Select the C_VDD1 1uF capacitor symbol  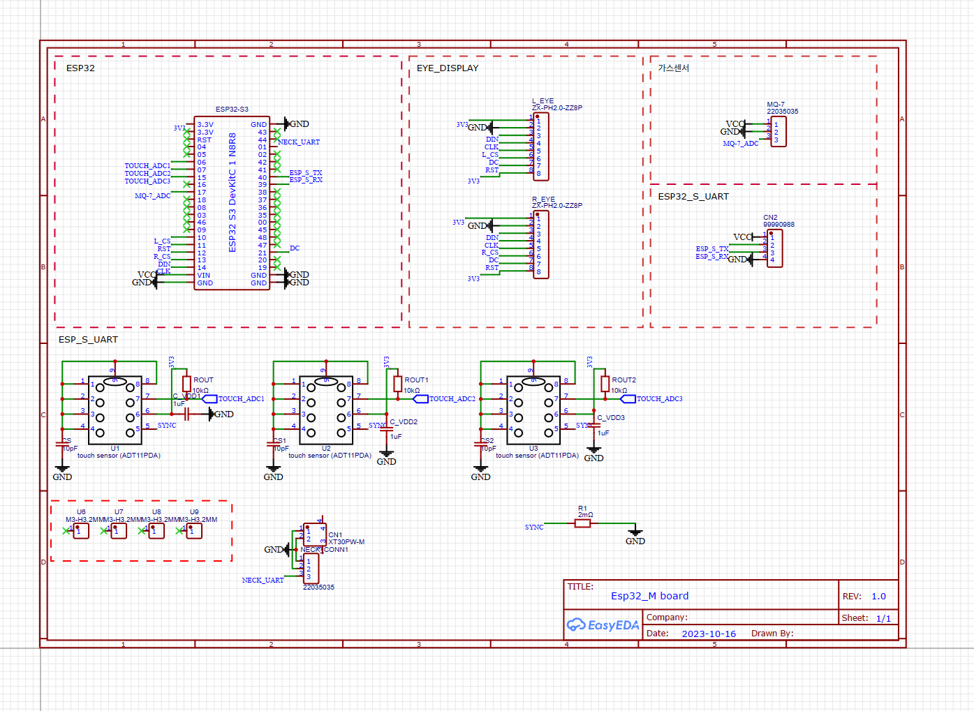[x=186, y=414]
